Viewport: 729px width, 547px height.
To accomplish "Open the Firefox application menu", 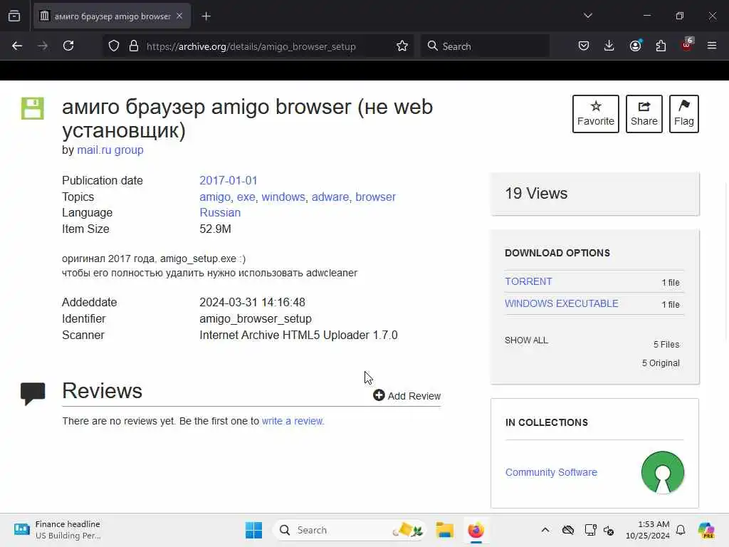I will [712, 46].
